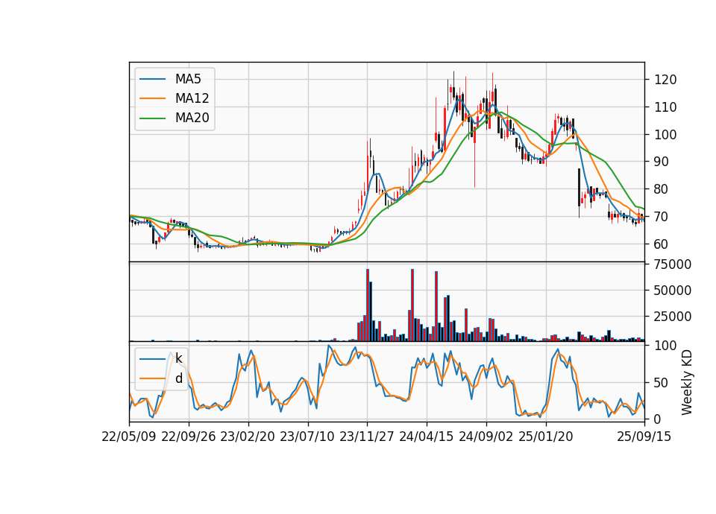Click the 60 price axis tick label
The width and height of the screenshot is (716, 514).
662,244
